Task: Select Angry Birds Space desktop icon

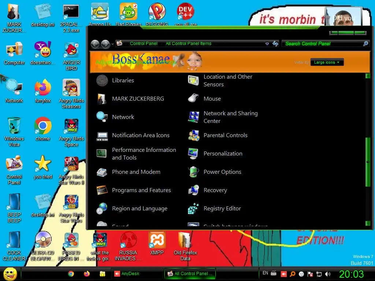Action: click(x=71, y=132)
